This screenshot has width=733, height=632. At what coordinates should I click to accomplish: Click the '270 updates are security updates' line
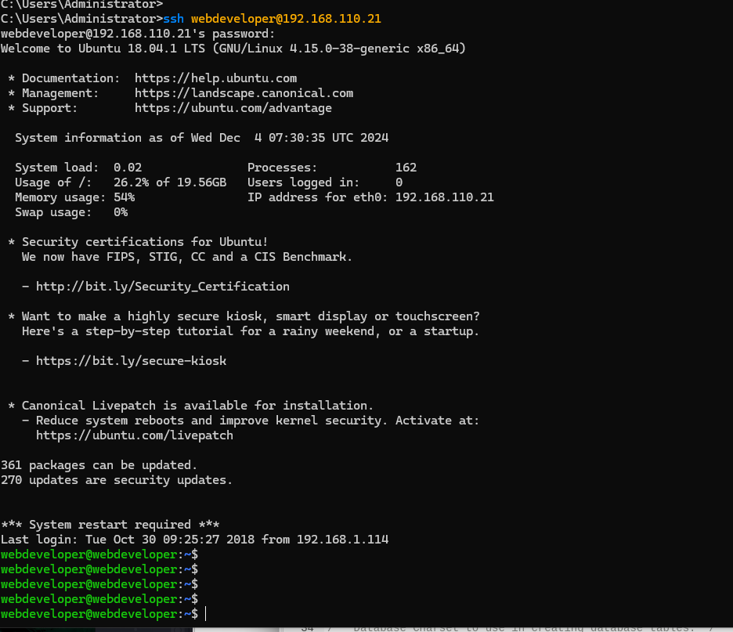point(117,480)
